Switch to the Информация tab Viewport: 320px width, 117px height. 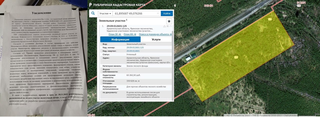pyautogui.click(x=120, y=39)
